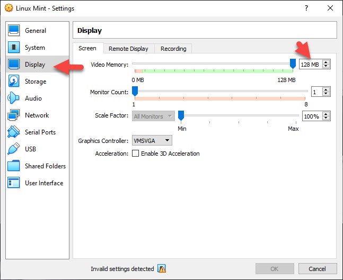This screenshot has height=280, width=343.
Task: Click the Video Memory slider handle
Action: [293, 64]
